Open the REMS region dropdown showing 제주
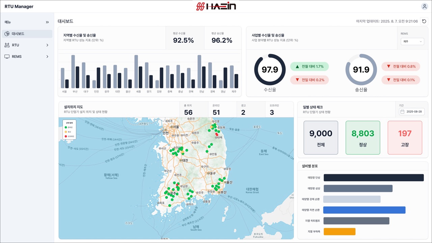The width and height of the screenshot is (432, 243). pyautogui.click(x=412, y=42)
